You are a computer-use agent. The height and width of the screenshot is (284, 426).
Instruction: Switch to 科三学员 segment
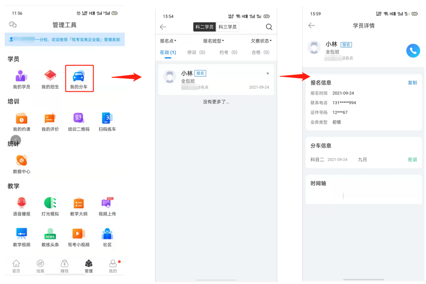tap(228, 27)
